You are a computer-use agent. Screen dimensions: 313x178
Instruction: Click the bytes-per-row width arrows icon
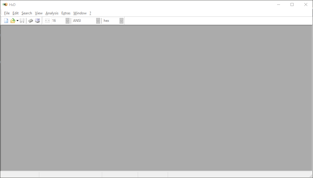[47, 21]
